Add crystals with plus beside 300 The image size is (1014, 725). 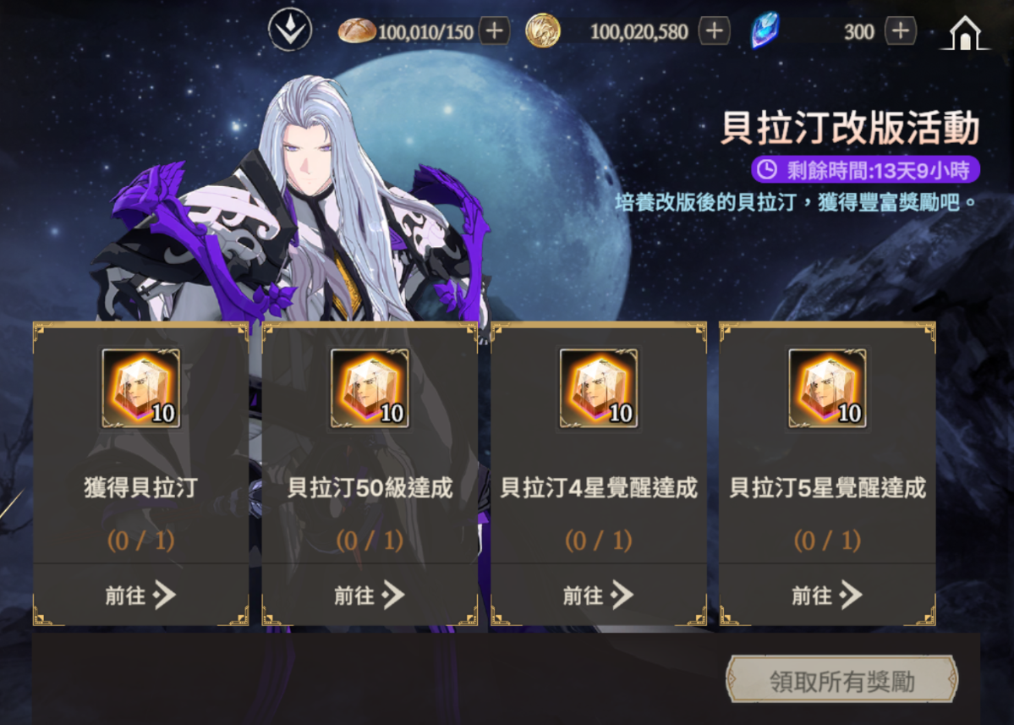pyautogui.click(x=901, y=31)
